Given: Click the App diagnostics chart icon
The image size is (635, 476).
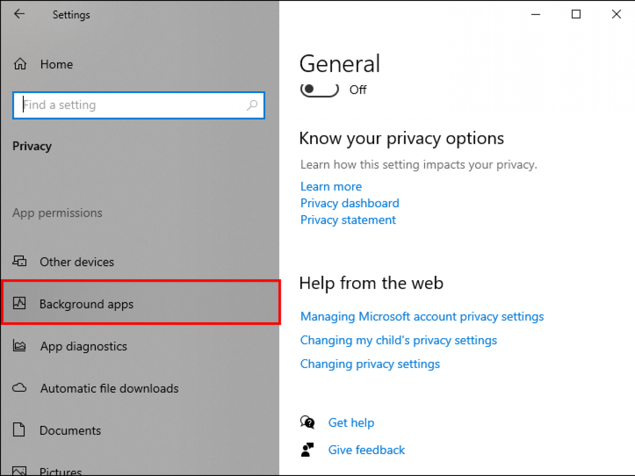Looking at the screenshot, I should [19, 346].
